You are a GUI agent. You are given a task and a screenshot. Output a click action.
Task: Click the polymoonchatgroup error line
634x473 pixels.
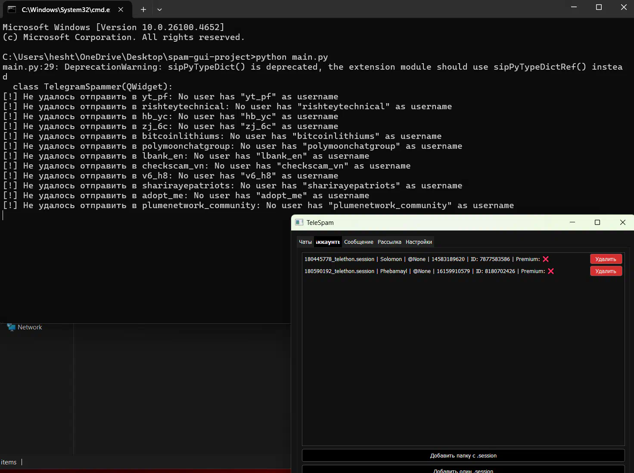tap(233, 146)
